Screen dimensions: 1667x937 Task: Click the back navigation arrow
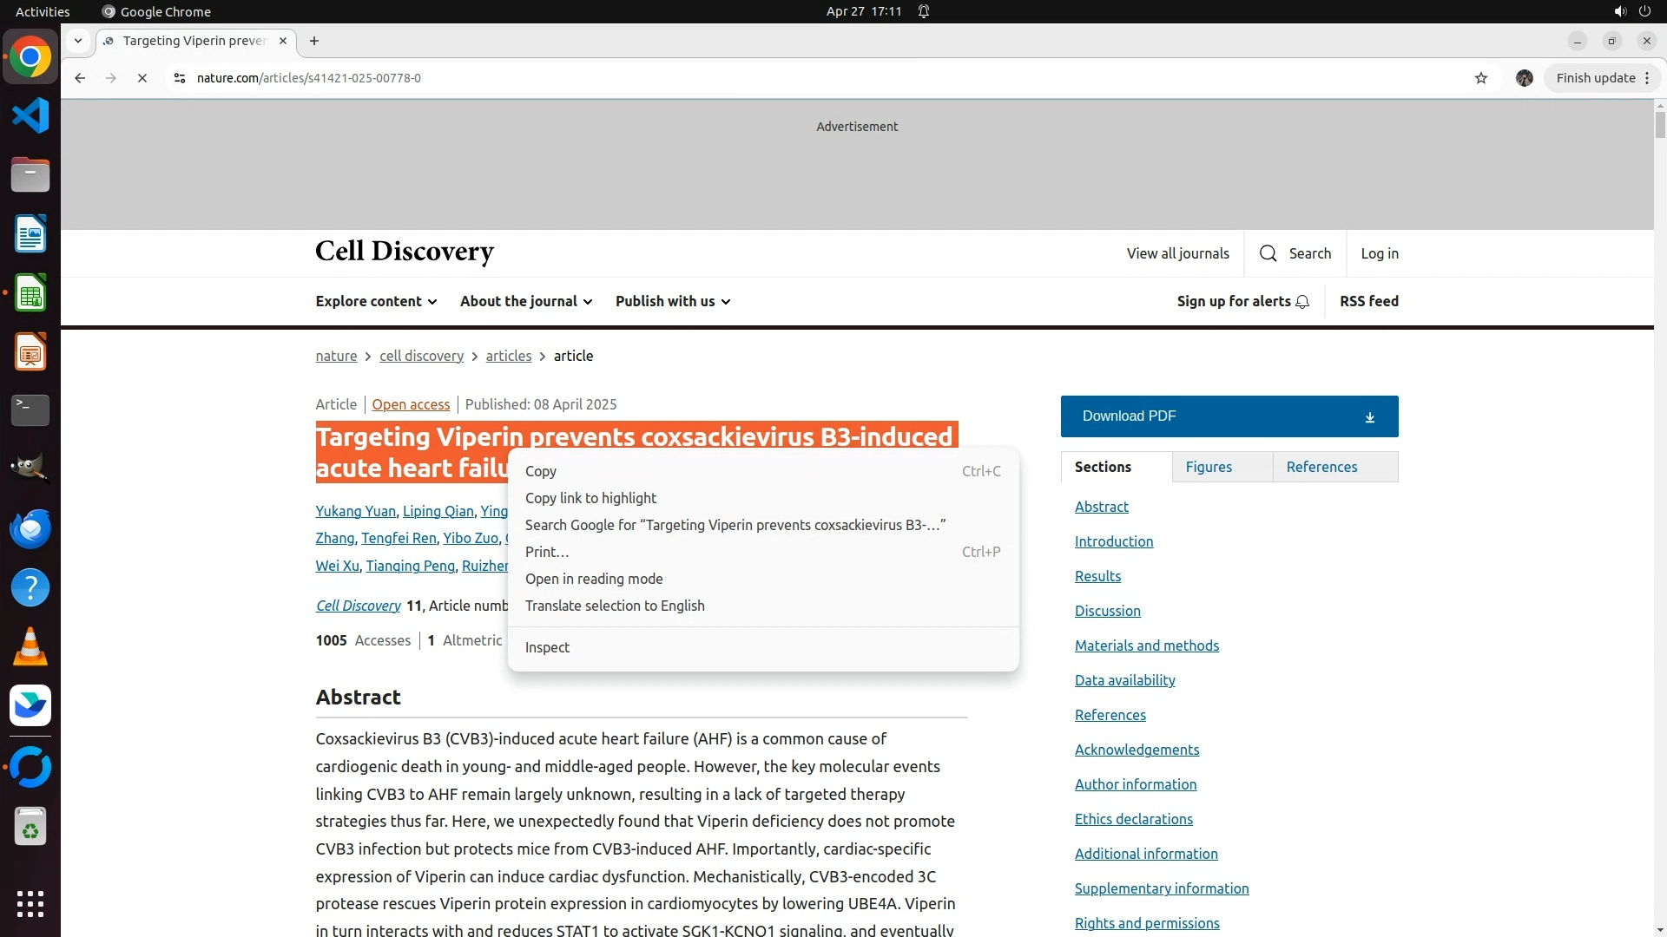click(x=80, y=78)
